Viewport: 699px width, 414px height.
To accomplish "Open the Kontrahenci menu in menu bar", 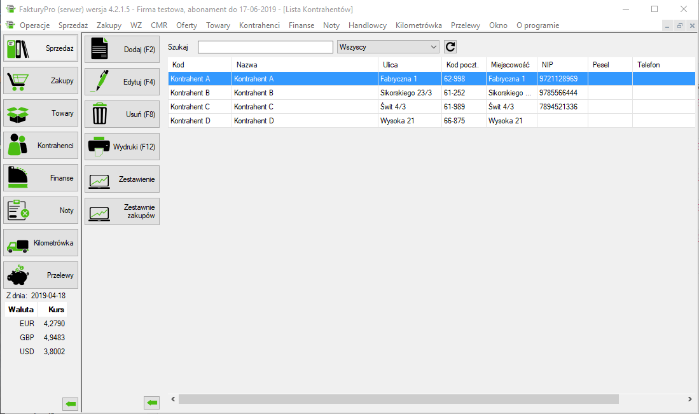I will click(x=259, y=25).
